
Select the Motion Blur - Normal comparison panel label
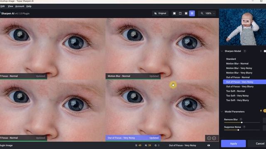[x=133, y=76]
